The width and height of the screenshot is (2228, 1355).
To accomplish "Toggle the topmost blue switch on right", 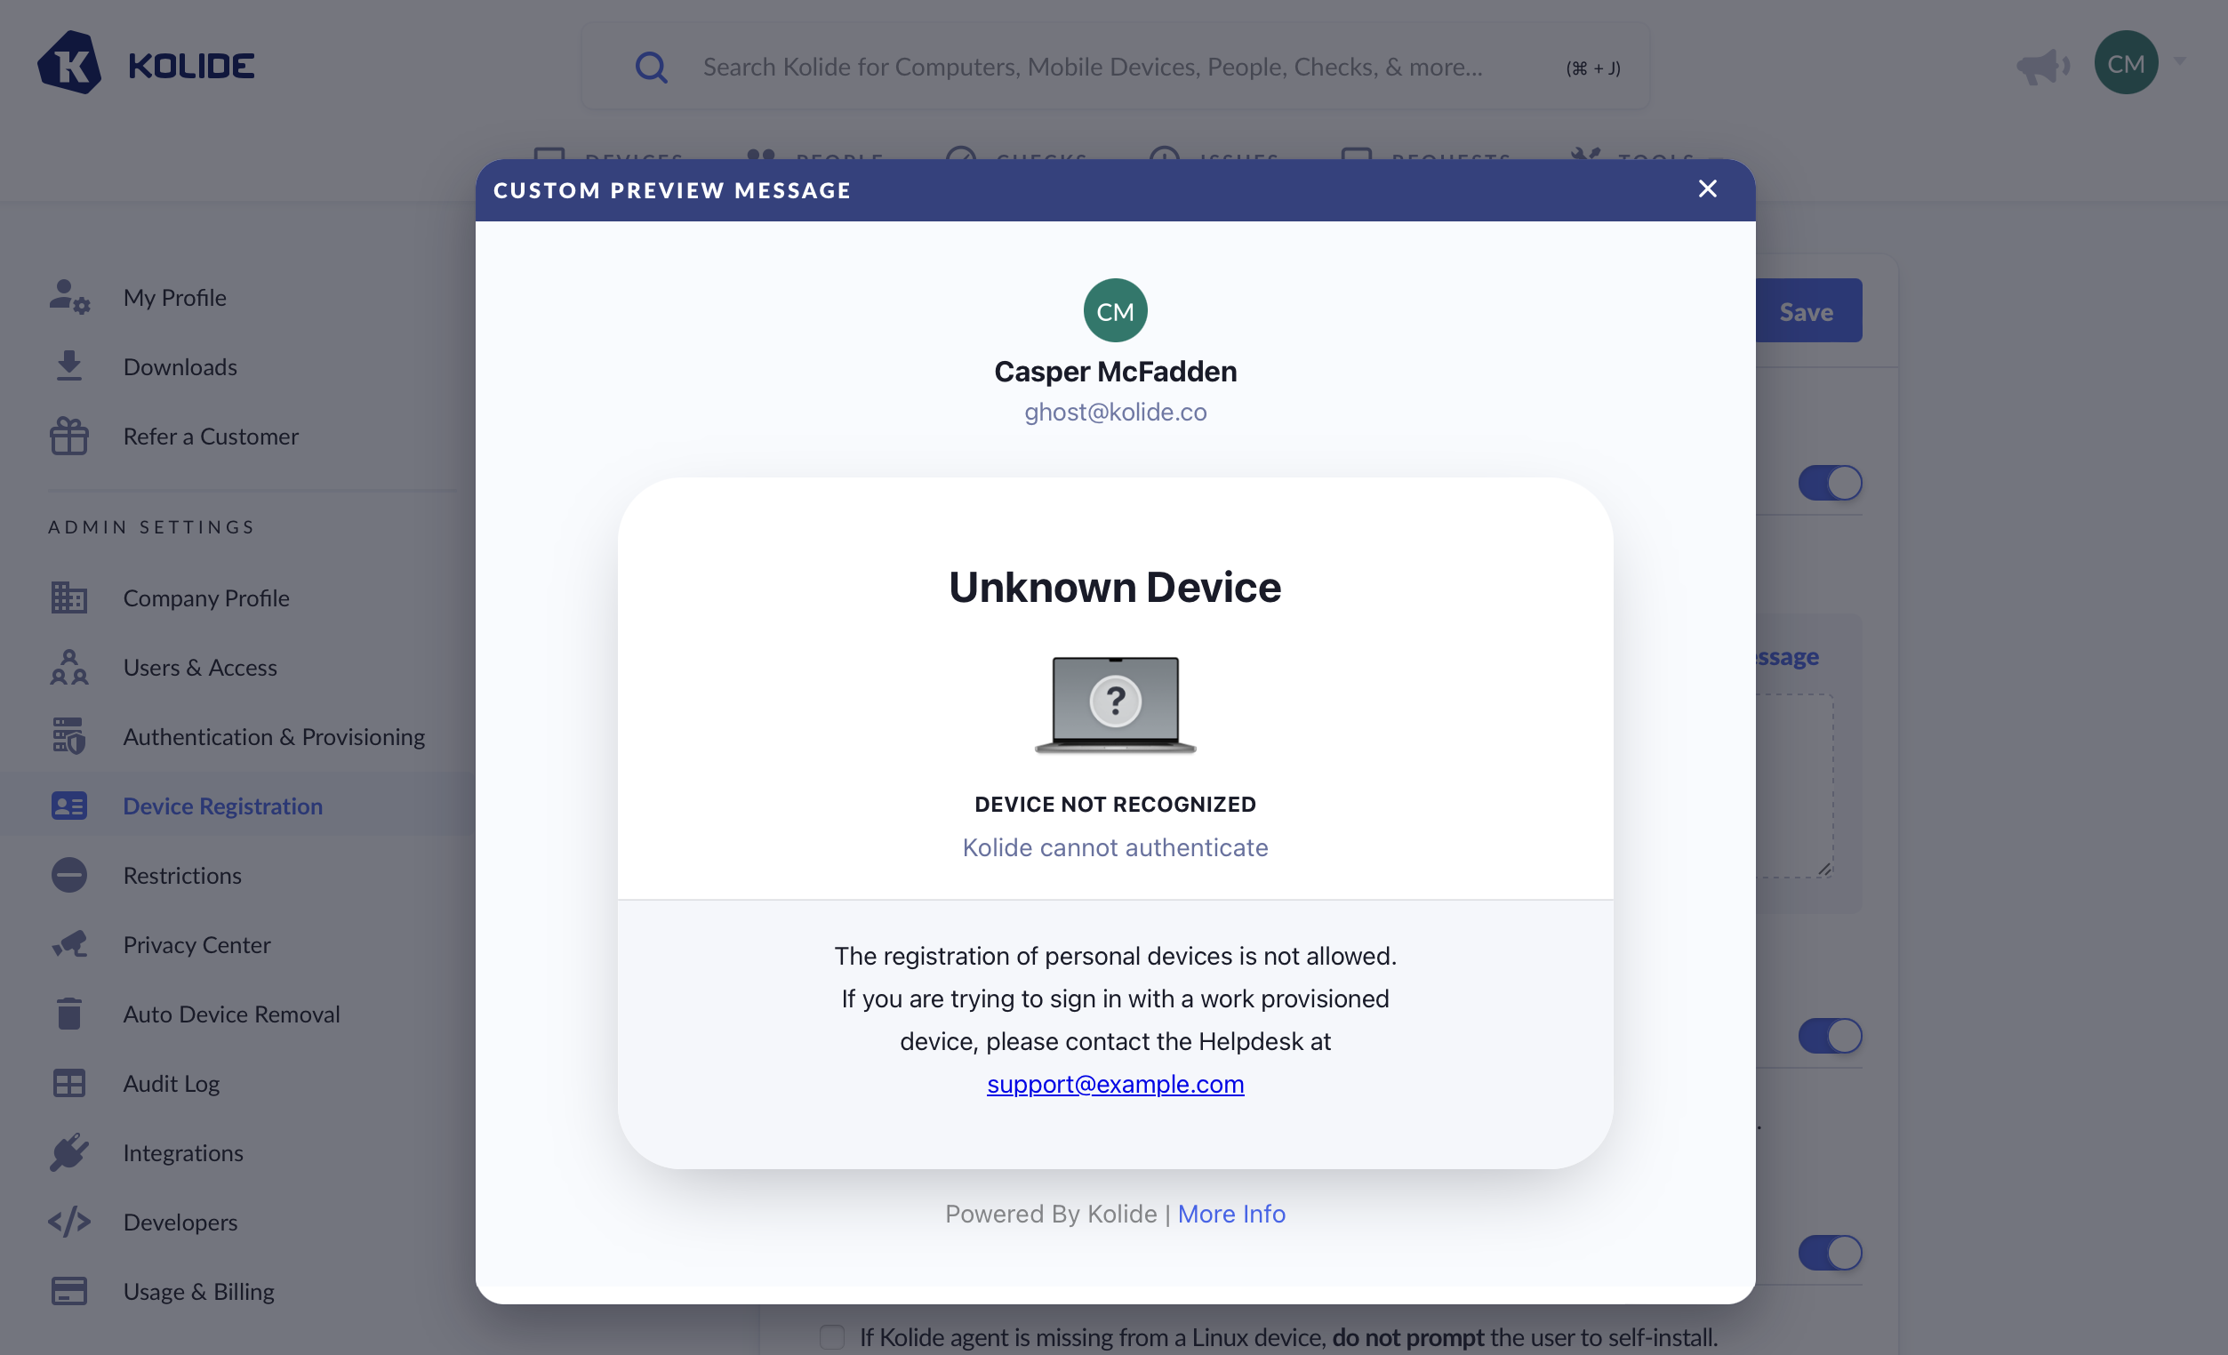I will click(x=1829, y=482).
